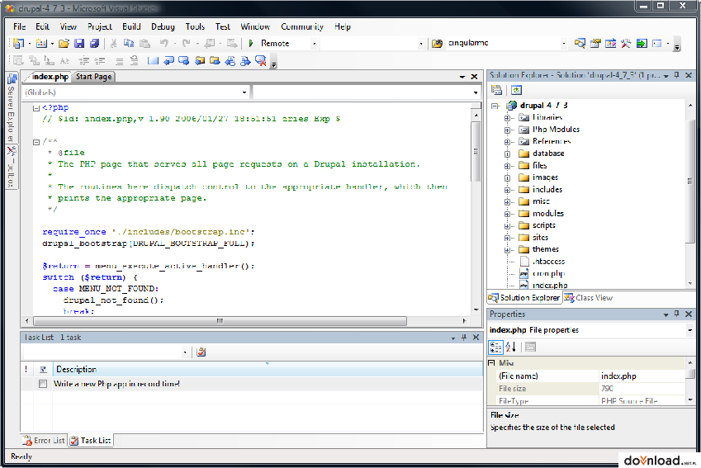Close the index.php document with X

pyautogui.click(x=474, y=77)
